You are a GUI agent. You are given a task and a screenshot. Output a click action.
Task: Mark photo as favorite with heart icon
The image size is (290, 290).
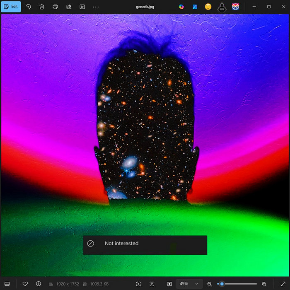coord(25,284)
